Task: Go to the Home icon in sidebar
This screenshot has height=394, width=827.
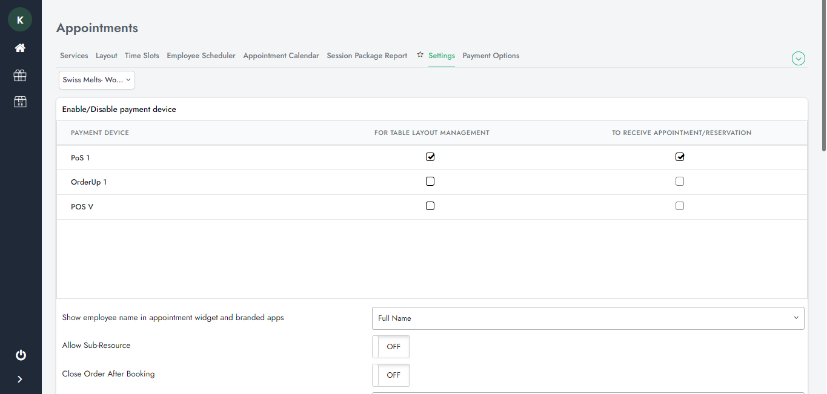Action: point(20,48)
